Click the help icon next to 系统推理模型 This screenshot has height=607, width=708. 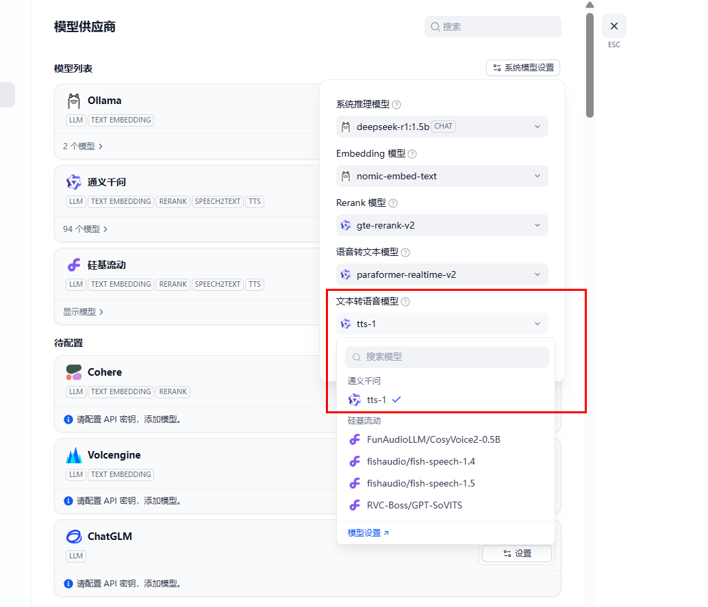[x=396, y=105]
